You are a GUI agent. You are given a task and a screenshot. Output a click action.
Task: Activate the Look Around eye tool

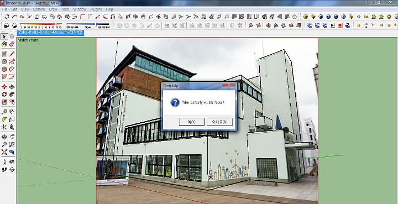12,162
